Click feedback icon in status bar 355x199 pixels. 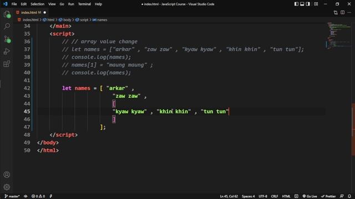(x=342, y=196)
